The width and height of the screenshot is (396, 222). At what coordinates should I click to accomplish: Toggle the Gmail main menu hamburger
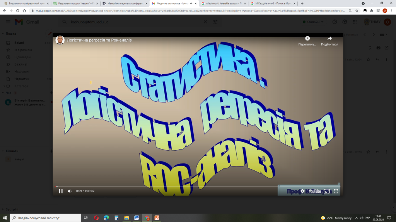coord(7,22)
